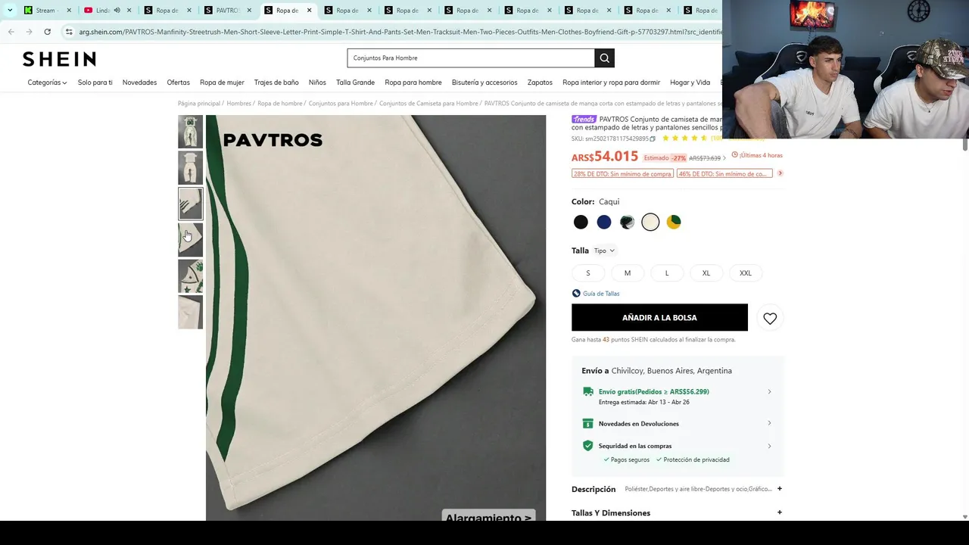Open Conjuntos para Hombre breadcrumb link

pyautogui.click(x=341, y=104)
